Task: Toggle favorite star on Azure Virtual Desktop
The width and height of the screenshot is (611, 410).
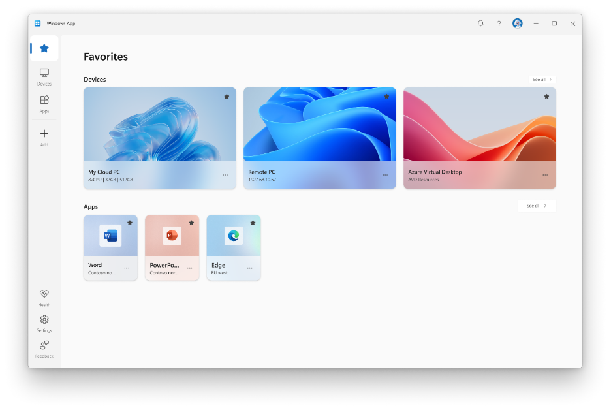Action: [547, 97]
